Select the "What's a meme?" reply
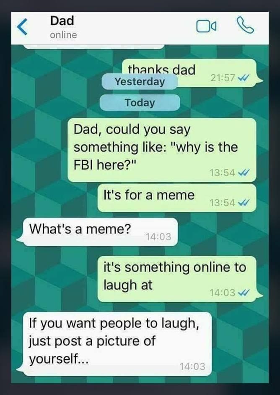280x395 pixels. coord(97,232)
